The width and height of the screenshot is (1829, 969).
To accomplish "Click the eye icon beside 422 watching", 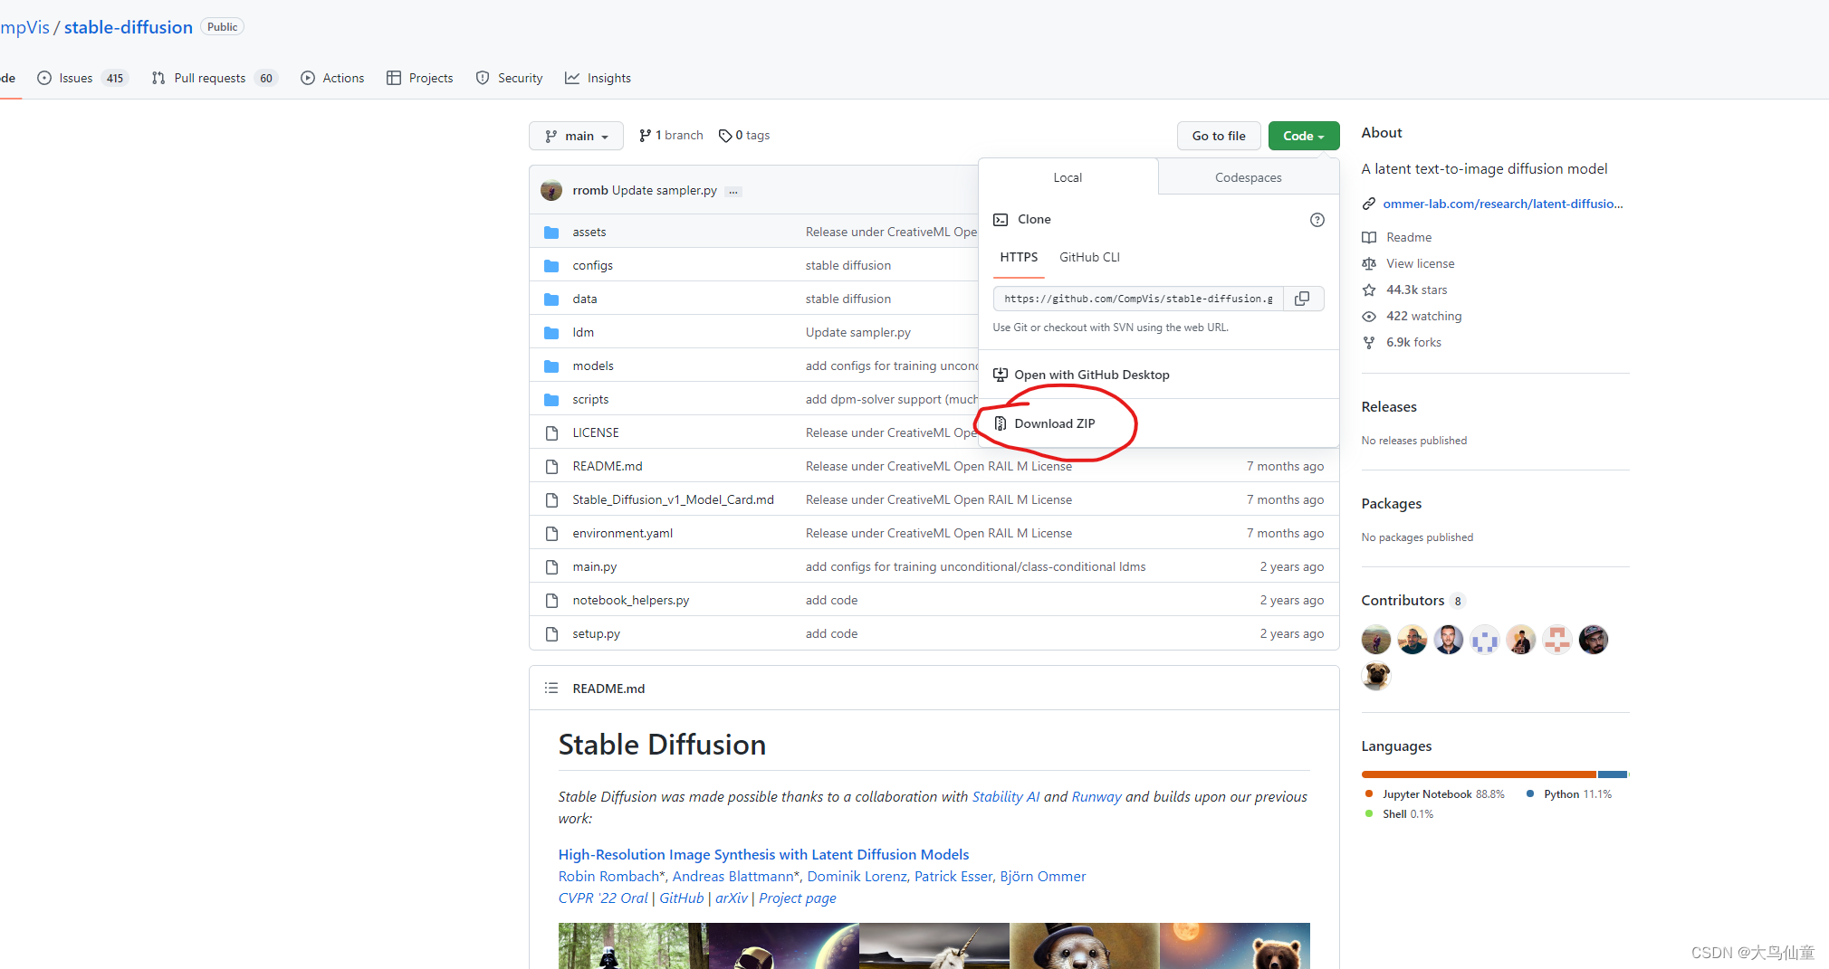I will tap(1369, 317).
